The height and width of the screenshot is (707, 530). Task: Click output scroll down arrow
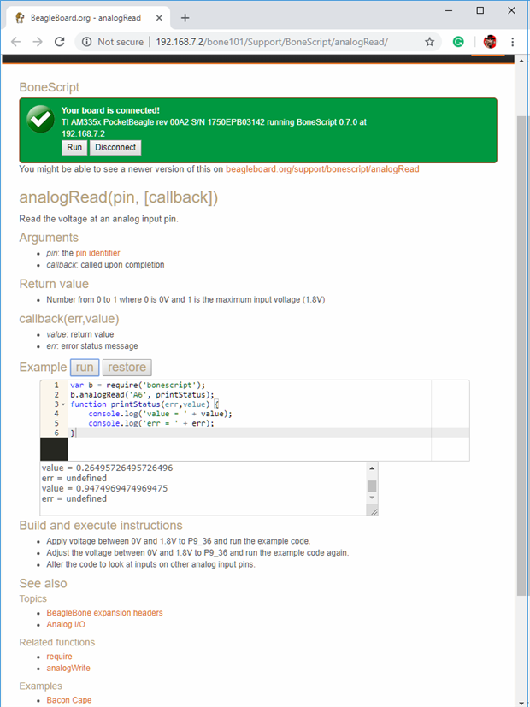[x=372, y=498]
